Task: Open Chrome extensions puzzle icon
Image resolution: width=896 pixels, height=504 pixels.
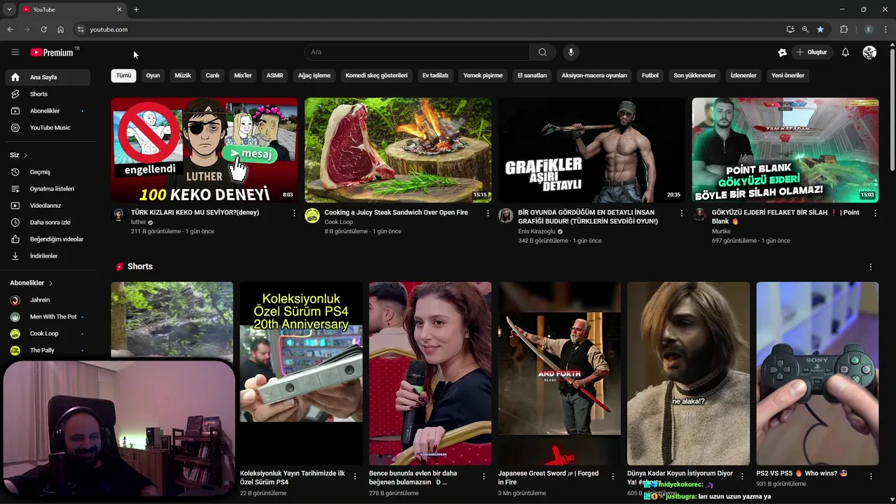Action: (843, 29)
